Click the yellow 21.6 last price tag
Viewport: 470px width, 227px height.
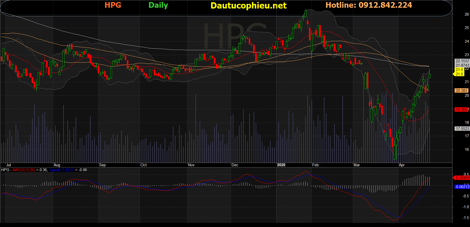point(459,74)
